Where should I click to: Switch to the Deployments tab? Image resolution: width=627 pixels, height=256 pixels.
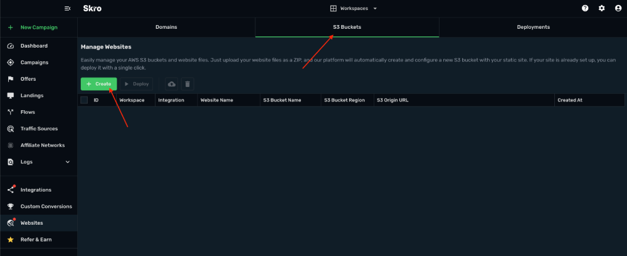pyautogui.click(x=533, y=27)
